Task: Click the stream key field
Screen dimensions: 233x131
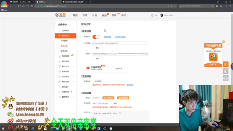Action: click(121, 54)
